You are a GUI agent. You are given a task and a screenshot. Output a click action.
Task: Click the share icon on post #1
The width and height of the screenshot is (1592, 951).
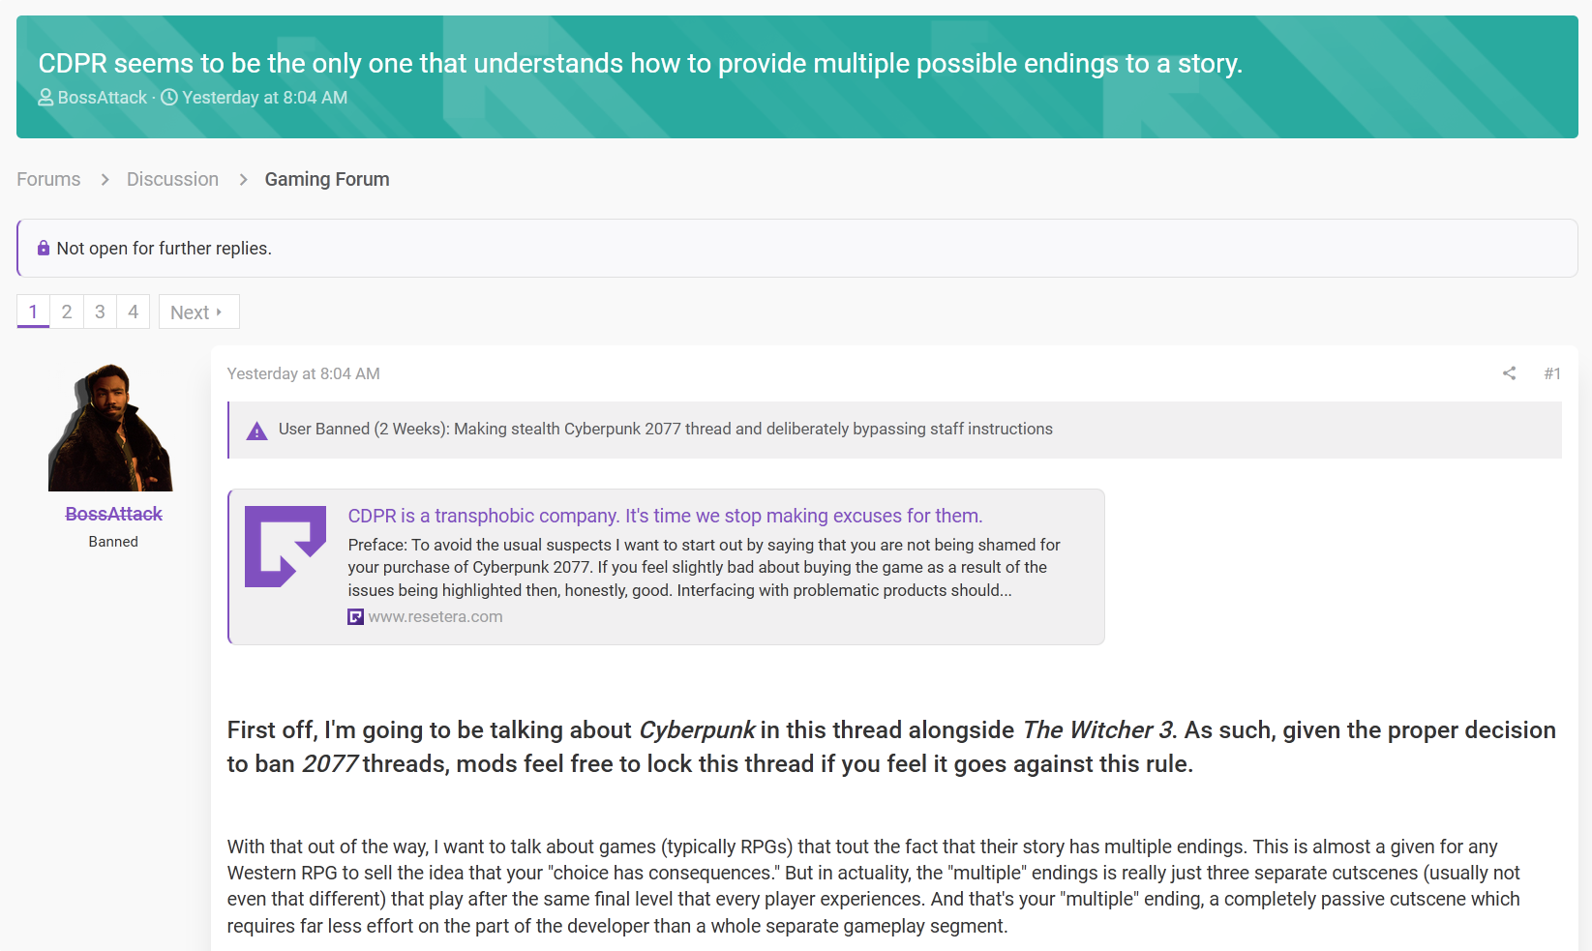pyautogui.click(x=1509, y=373)
